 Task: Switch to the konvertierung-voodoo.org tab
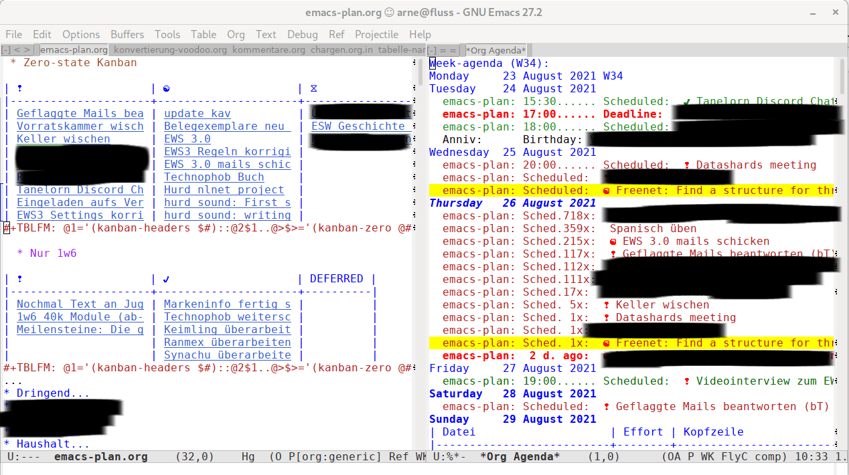170,50
